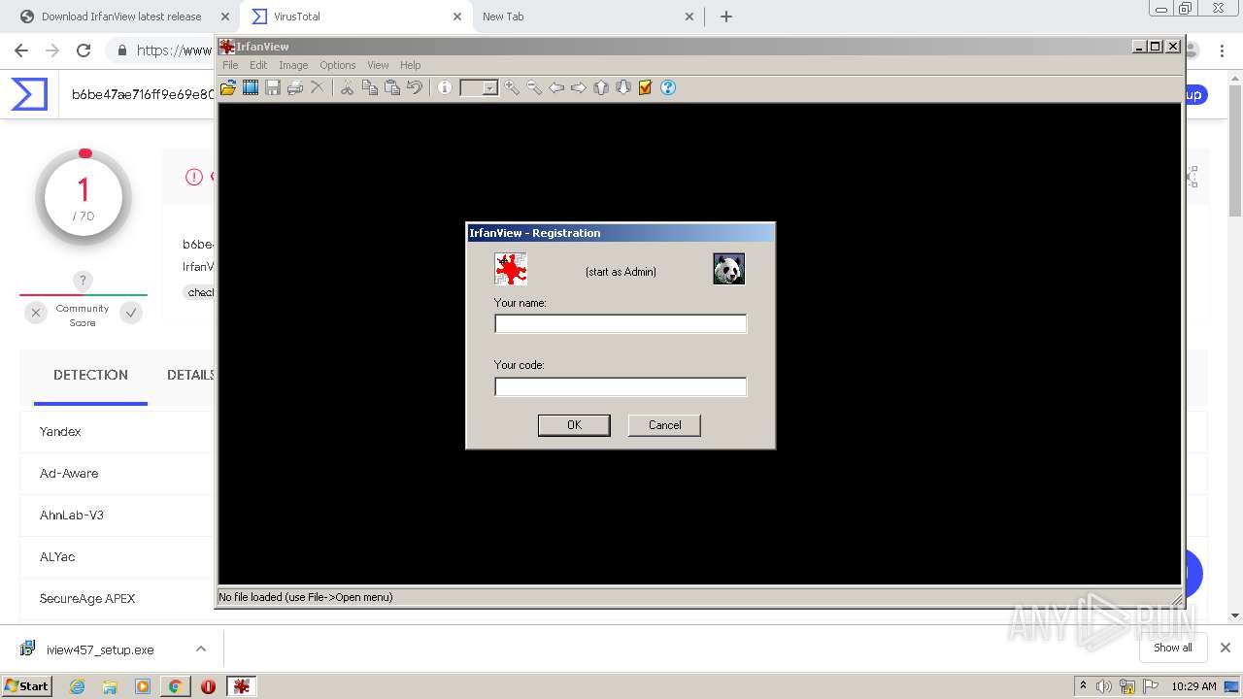Screen dimensions: 1243x699
Task: Click the Save floppy disk icon
Action: coord(273,87)
